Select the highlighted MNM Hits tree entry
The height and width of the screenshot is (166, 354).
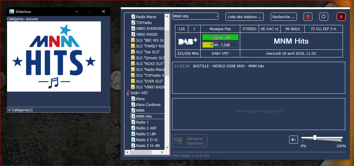[148, 116]
